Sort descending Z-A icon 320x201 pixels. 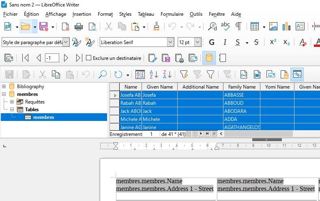pyautogui.click(x=168, y=74)
